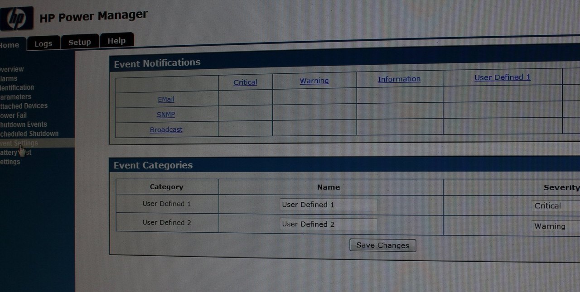This screenshot has height=292, width=580.
Task: Select Power Fail in the sidebar
Action: pyautogui.click(x=14, y=115)
